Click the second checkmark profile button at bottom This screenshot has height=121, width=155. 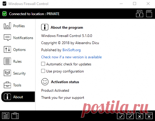(x=130, y=116)
